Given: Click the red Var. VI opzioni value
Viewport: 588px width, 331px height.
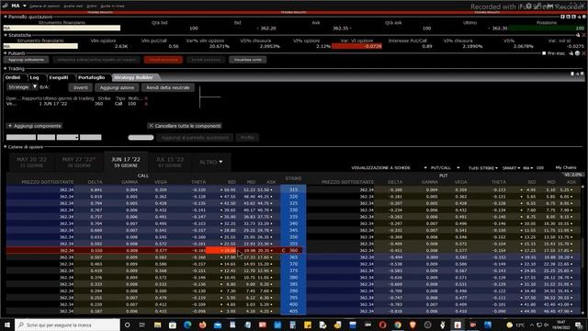Looking at the screenshot, I should [x=357, y=46].
